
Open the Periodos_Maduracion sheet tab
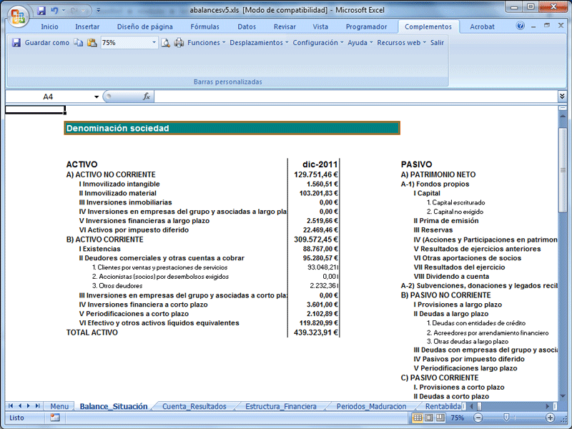coord(371,406)
